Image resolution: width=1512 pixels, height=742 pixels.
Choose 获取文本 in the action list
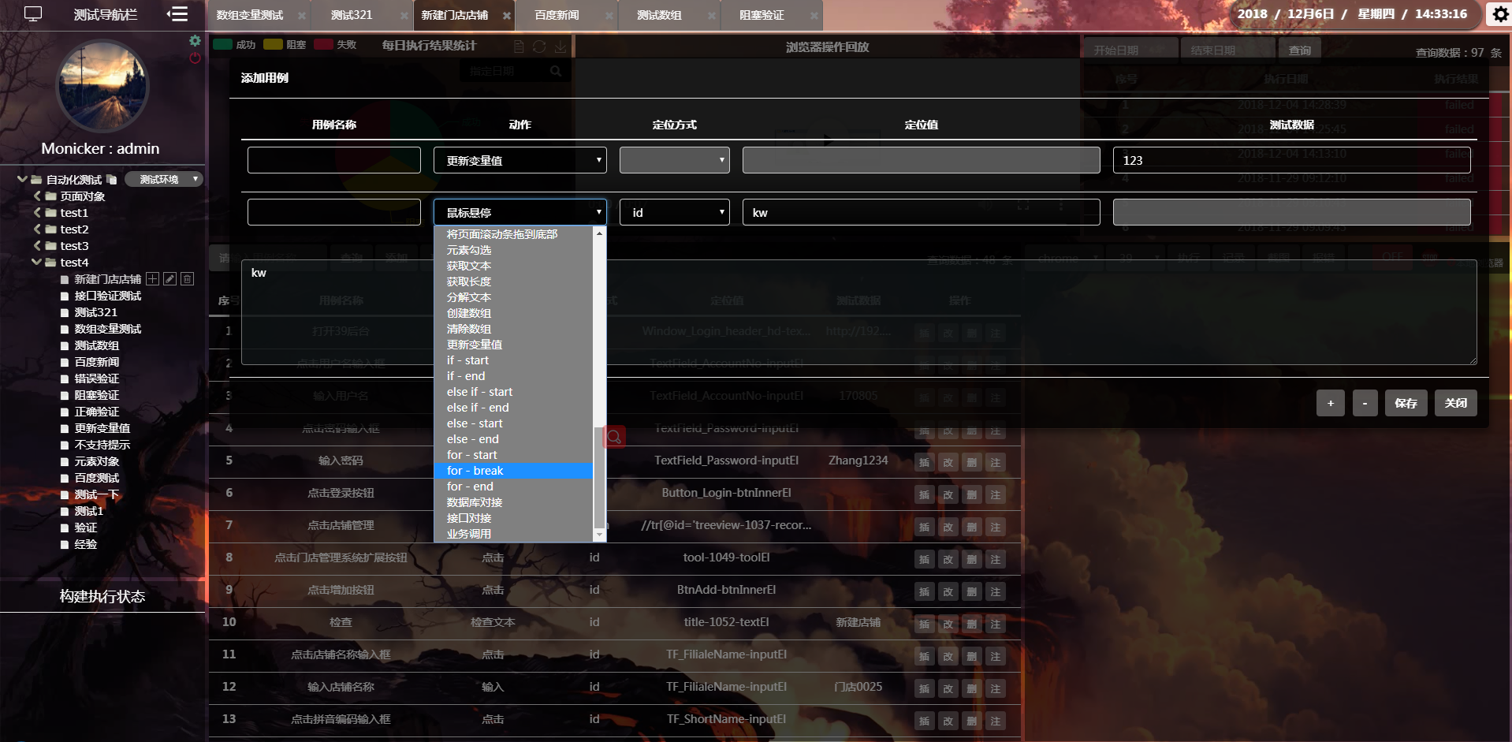point(514,266)
